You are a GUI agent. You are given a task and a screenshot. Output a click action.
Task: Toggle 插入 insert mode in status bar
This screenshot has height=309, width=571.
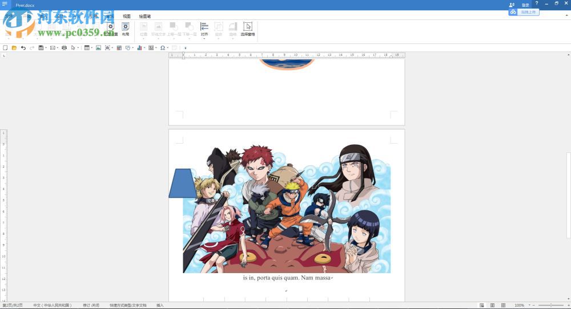(160, 306)
